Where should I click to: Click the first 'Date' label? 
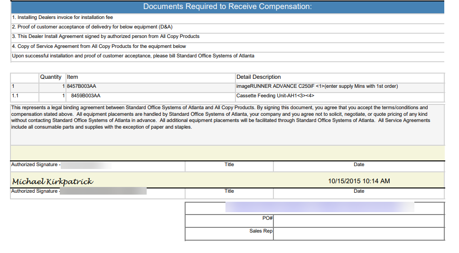point(359,165)
